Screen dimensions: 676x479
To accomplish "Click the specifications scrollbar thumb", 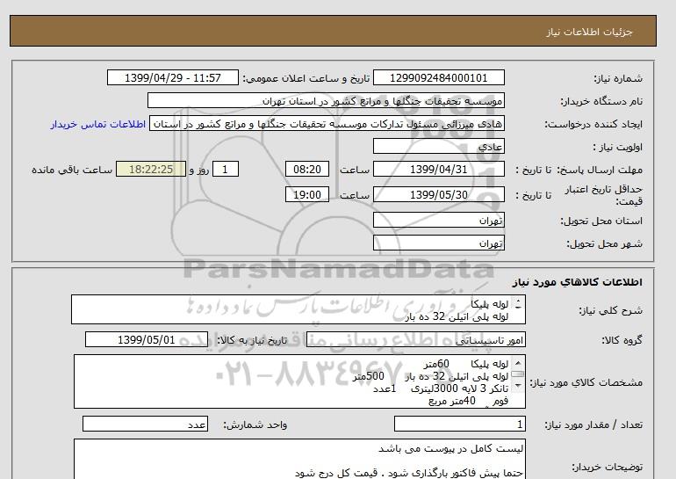I will click(x=518, y=374).
